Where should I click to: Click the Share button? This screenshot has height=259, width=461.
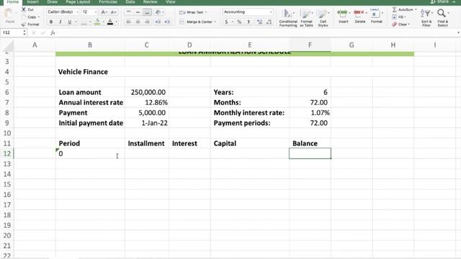pos(440,1)
